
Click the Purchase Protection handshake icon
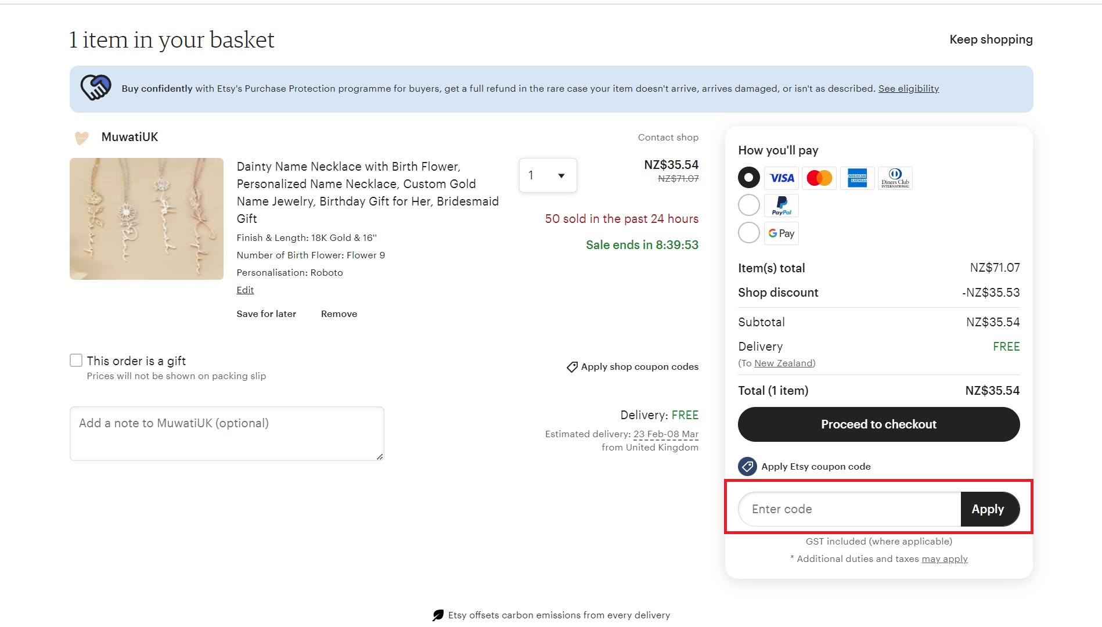[x=96, y=88]
